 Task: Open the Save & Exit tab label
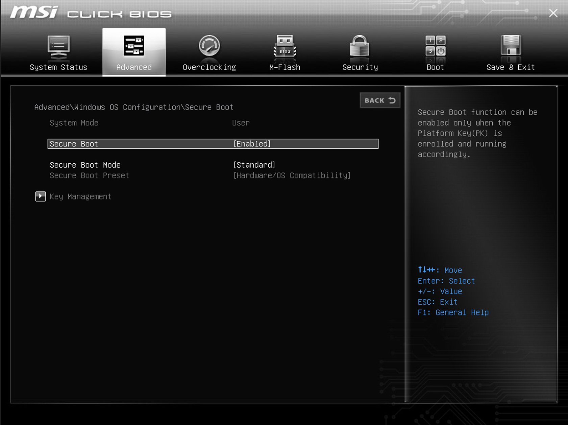pos(511,67)
